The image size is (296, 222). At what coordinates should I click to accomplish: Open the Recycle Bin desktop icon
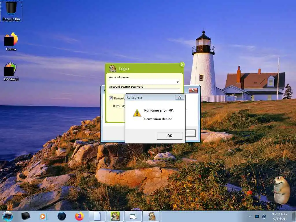[x=11, y=11]
